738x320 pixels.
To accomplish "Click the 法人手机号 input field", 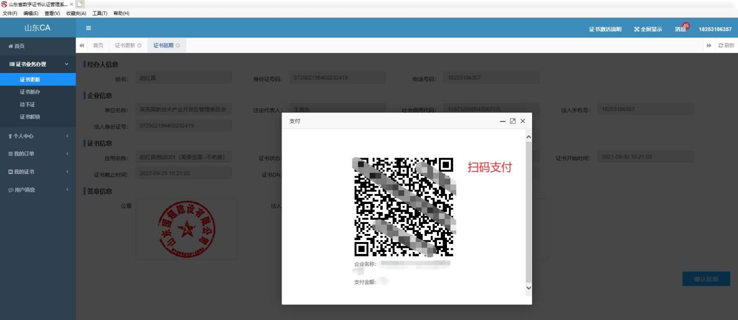I will [x=646, y=109].
